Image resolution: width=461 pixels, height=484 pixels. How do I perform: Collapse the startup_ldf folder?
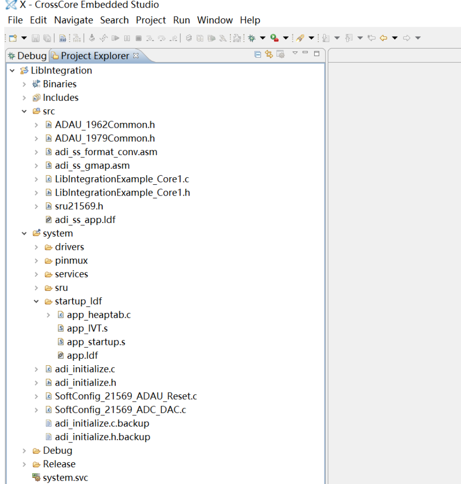click(36, 302)
